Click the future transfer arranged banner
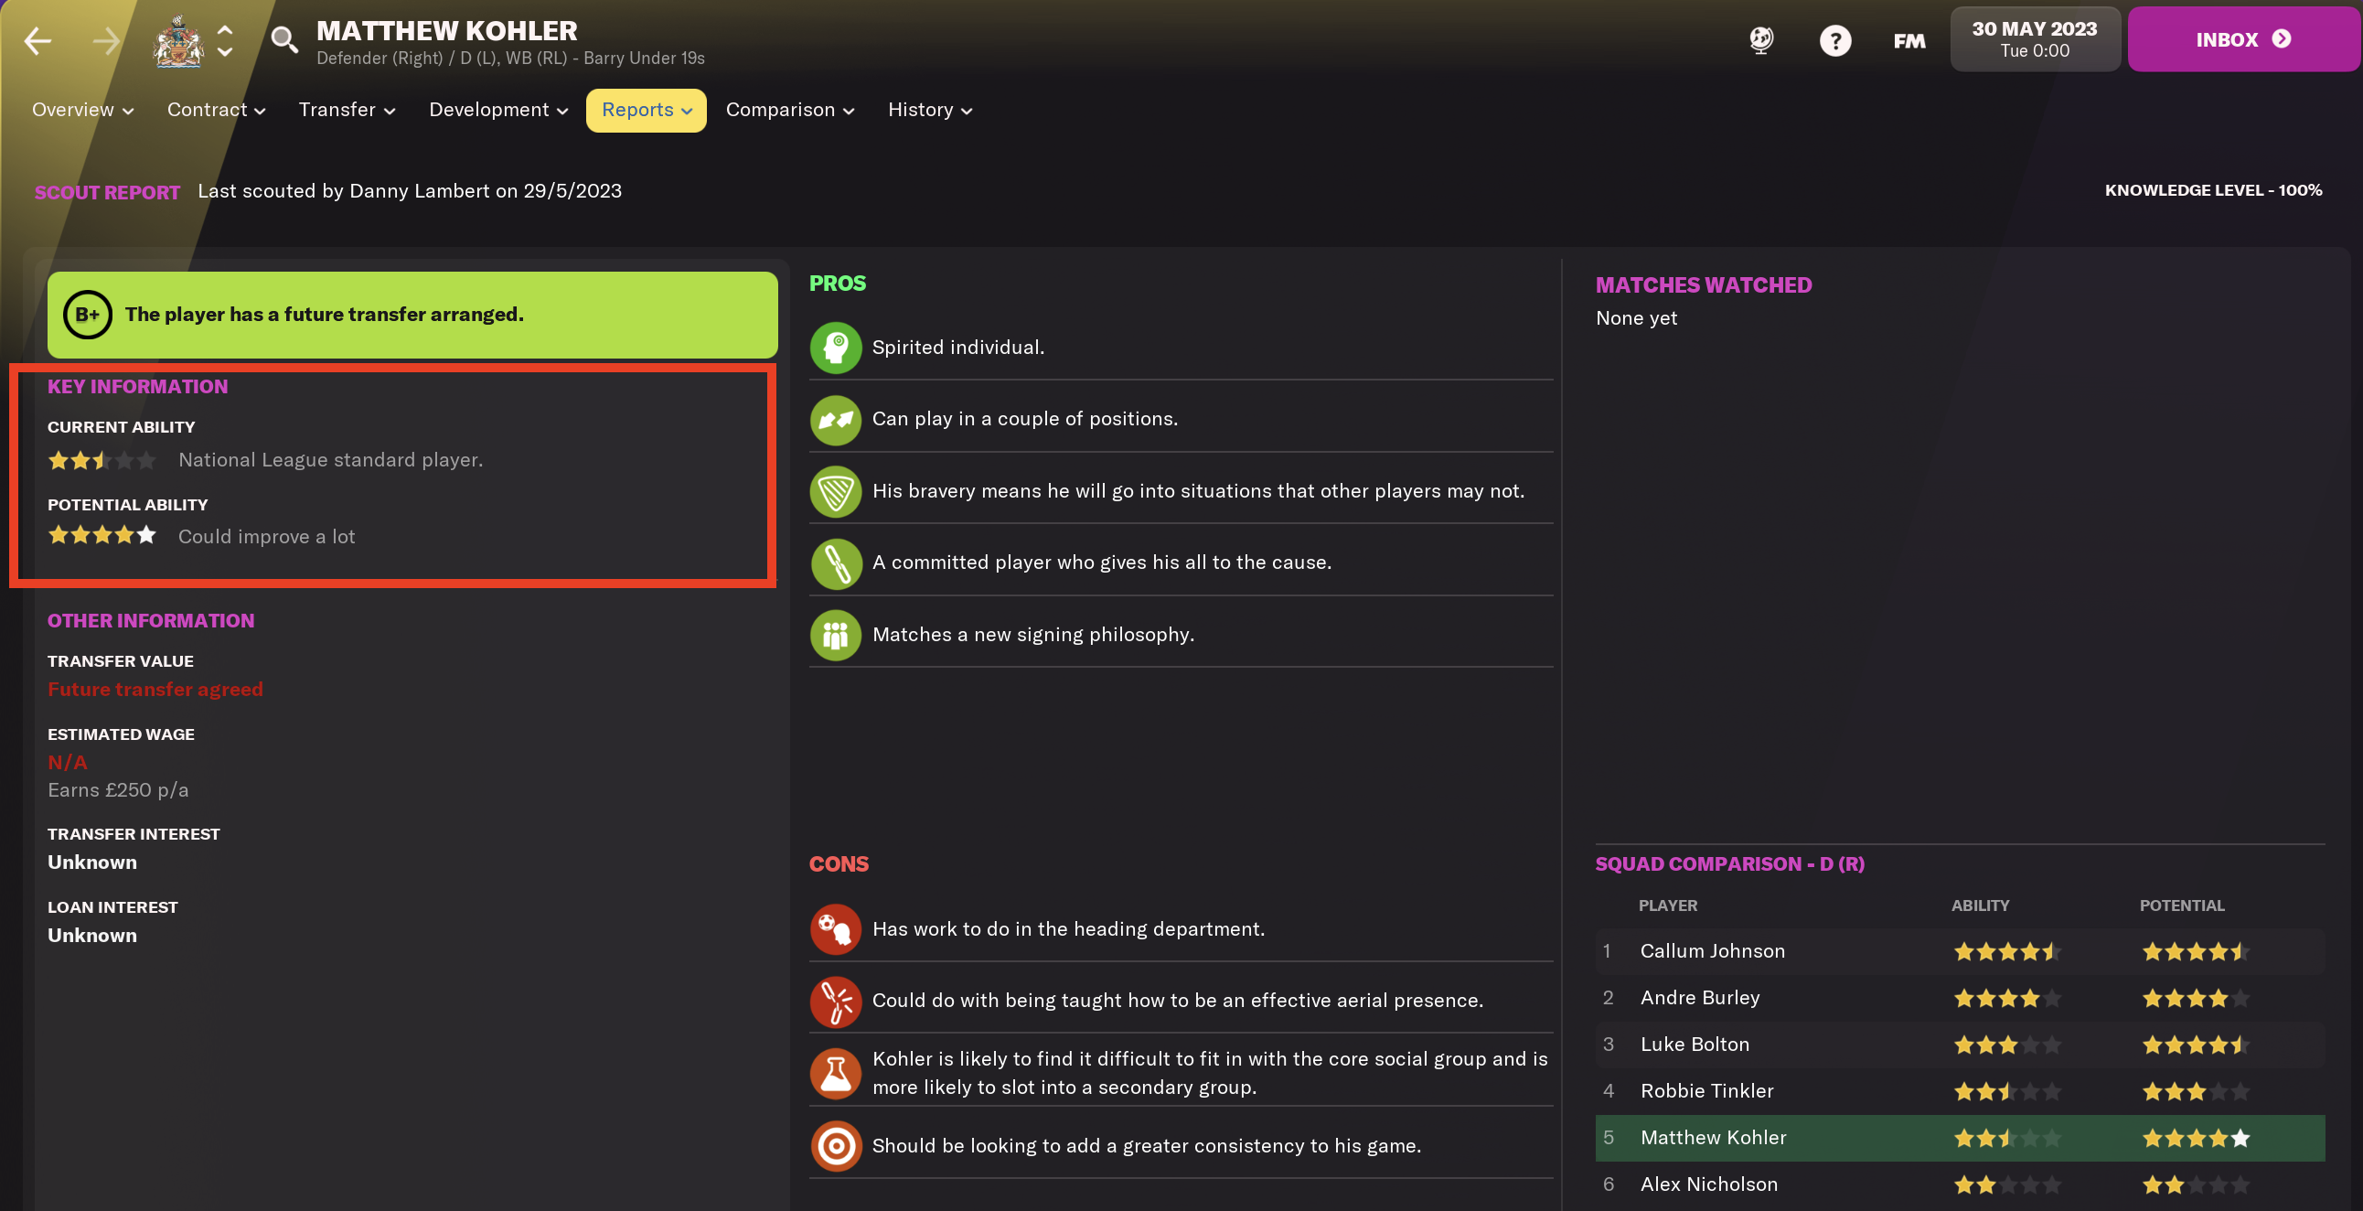2363x1211 pixels. point(412,315)
